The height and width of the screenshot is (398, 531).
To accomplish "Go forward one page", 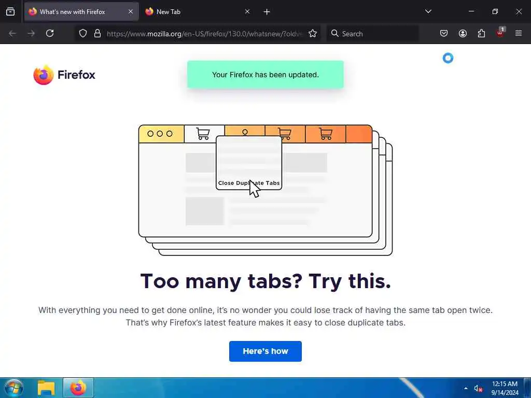I will pos(31,34).
